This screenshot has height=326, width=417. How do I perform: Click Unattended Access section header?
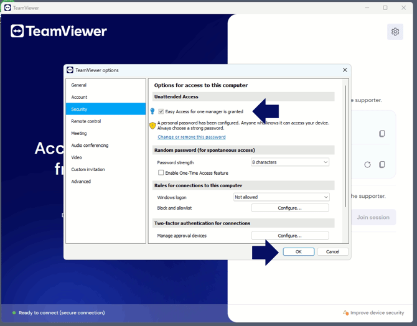(x=243, y=97)
